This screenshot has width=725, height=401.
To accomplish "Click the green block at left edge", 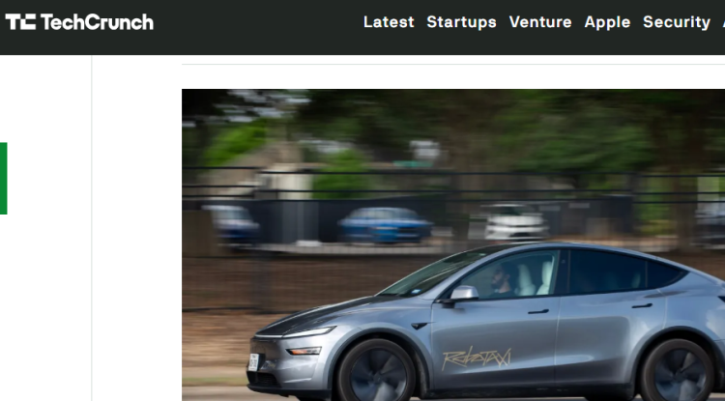I will click(x=3, y=179).
